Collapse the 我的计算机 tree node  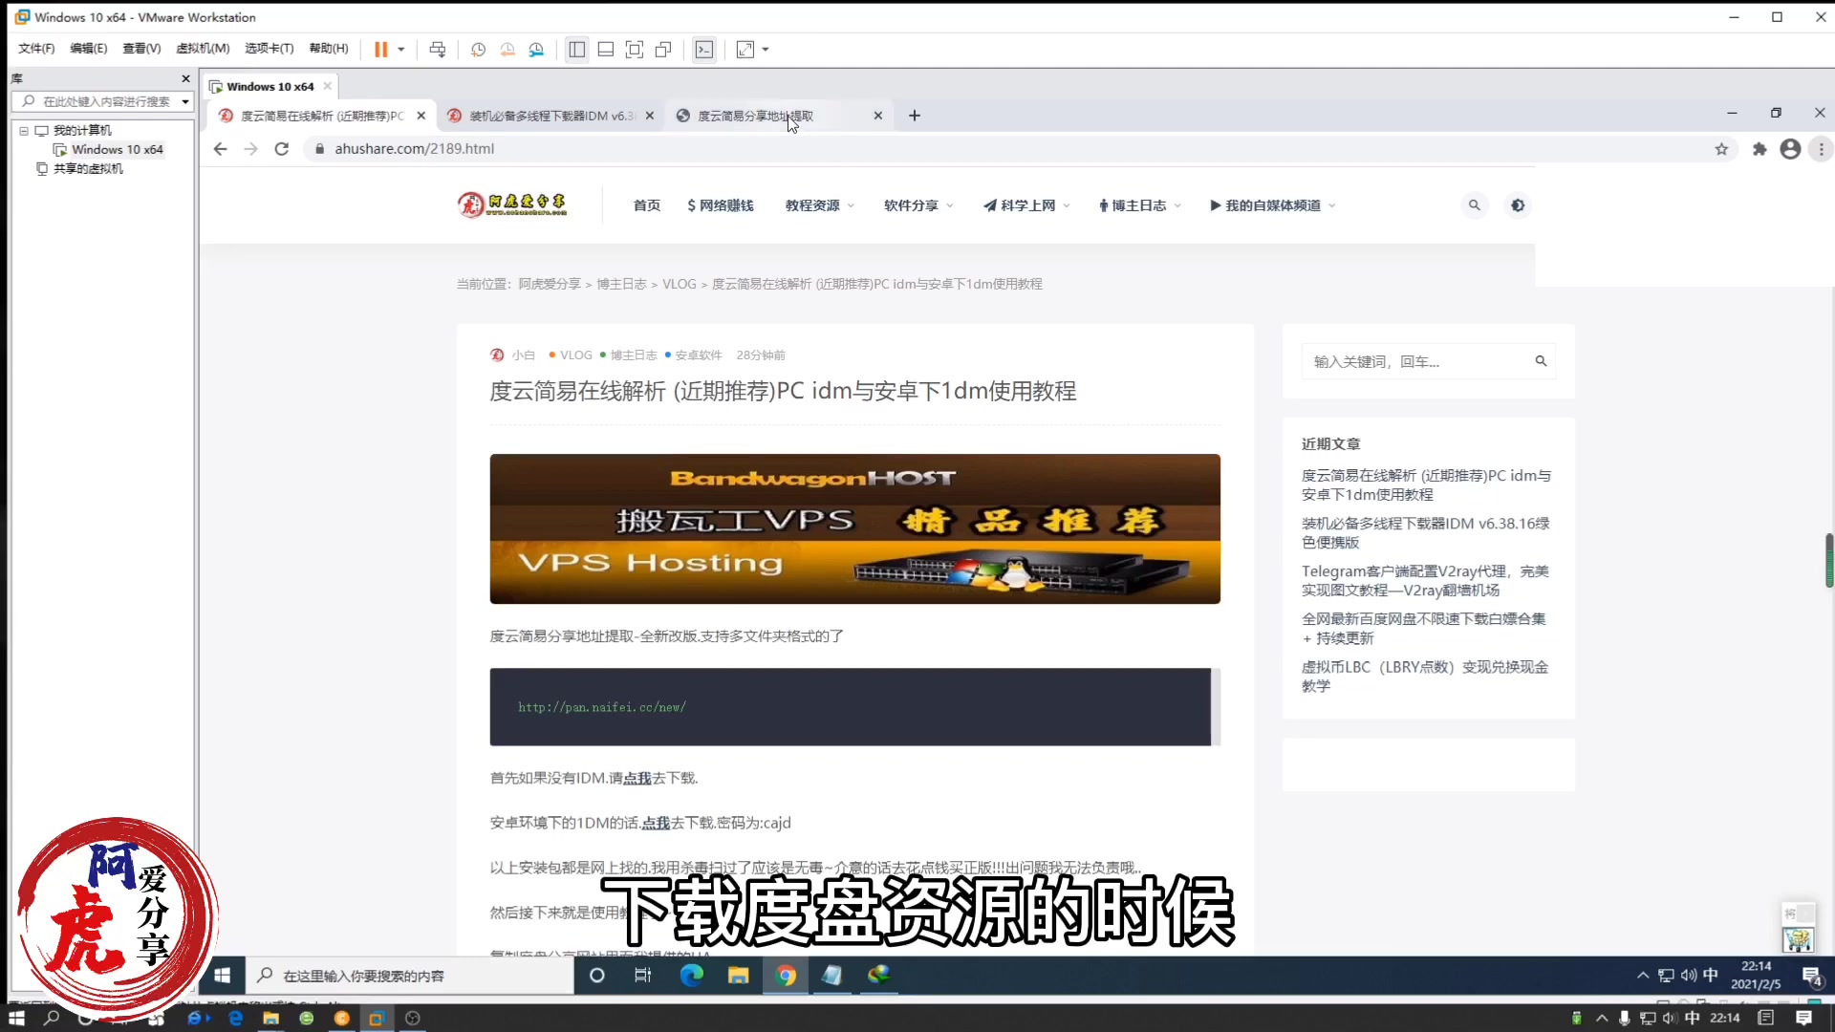coord(24,130)
